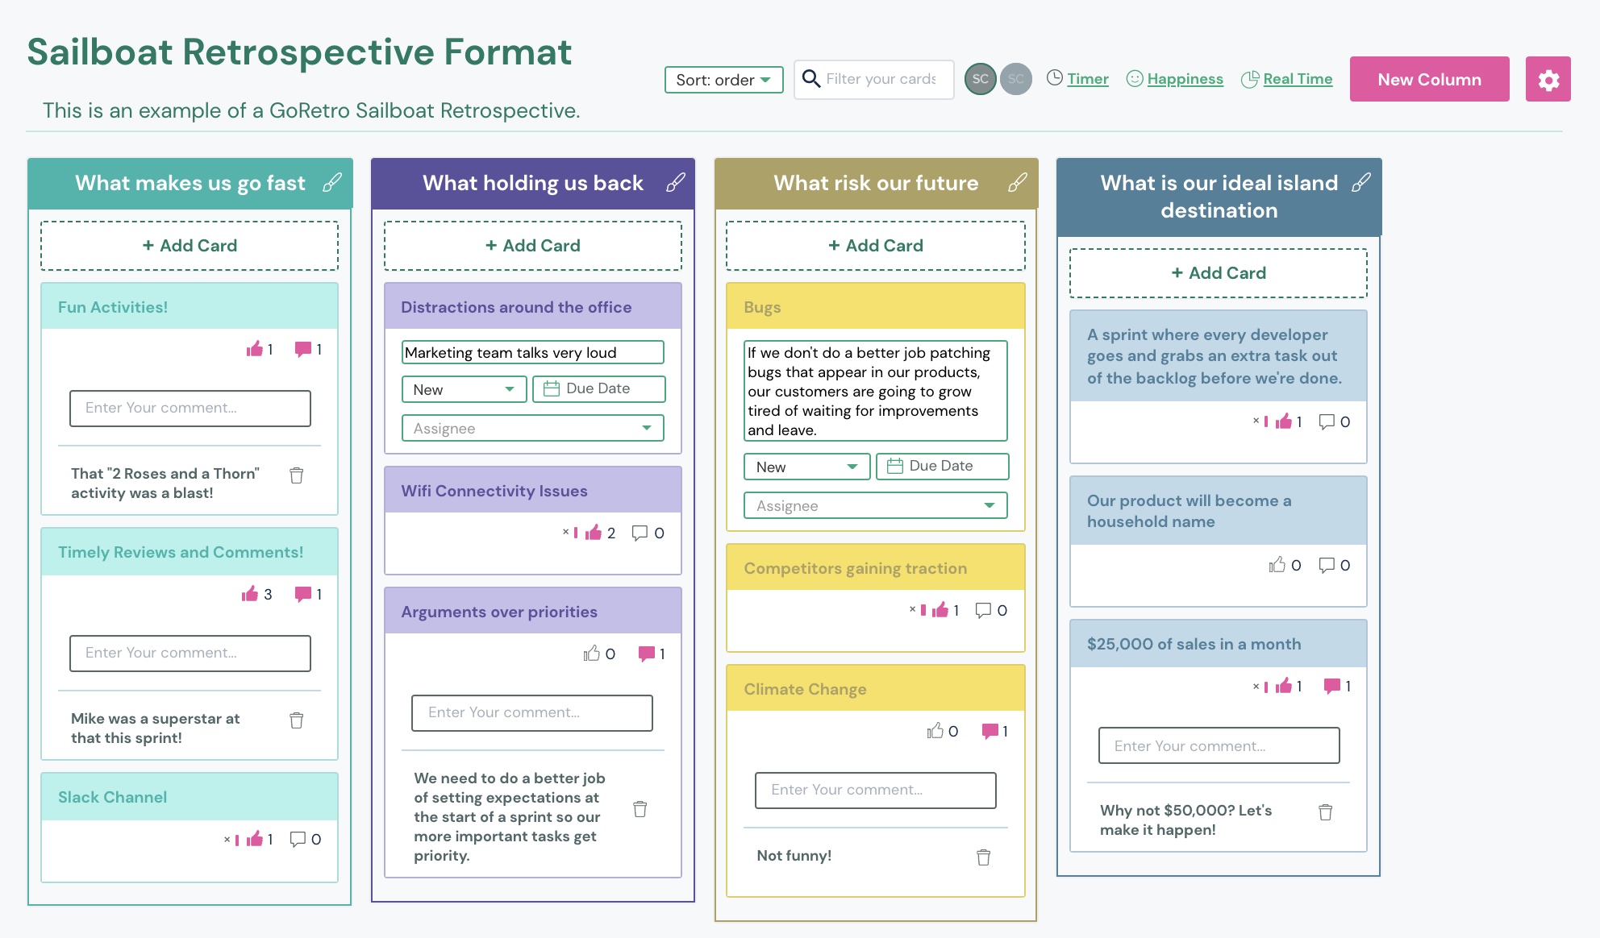Add a card to 'What risk our future'
This screenshot has height=938, width=1600.
pyautogui.click(x=875, y=245)
